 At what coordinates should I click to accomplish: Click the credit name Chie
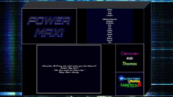[110, 42]
